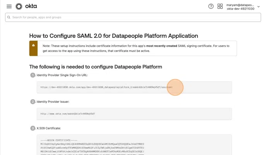The image size is (266, 155).
Task: Click the step 1 number badge
Action: (33, 75)
